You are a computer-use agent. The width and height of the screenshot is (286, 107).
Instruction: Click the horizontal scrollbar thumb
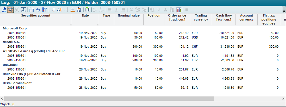pyautogui.click(x=109, y=98)
